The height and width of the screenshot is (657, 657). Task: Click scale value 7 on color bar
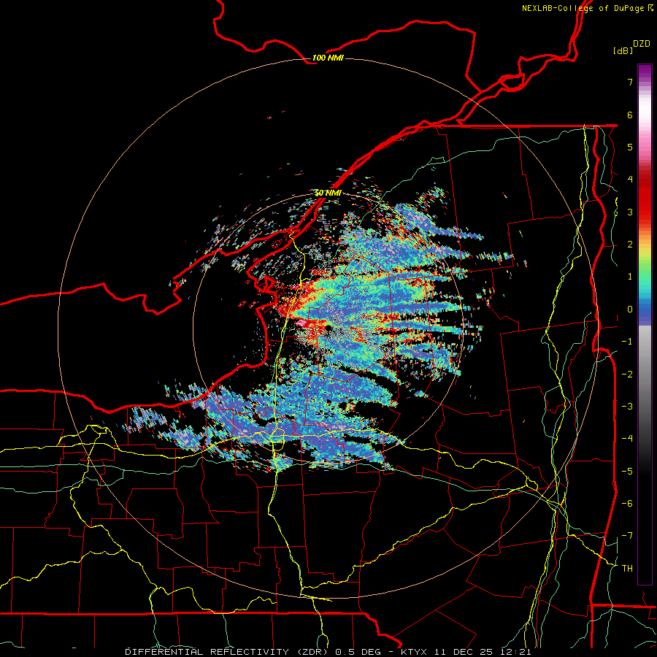(630, 82)
